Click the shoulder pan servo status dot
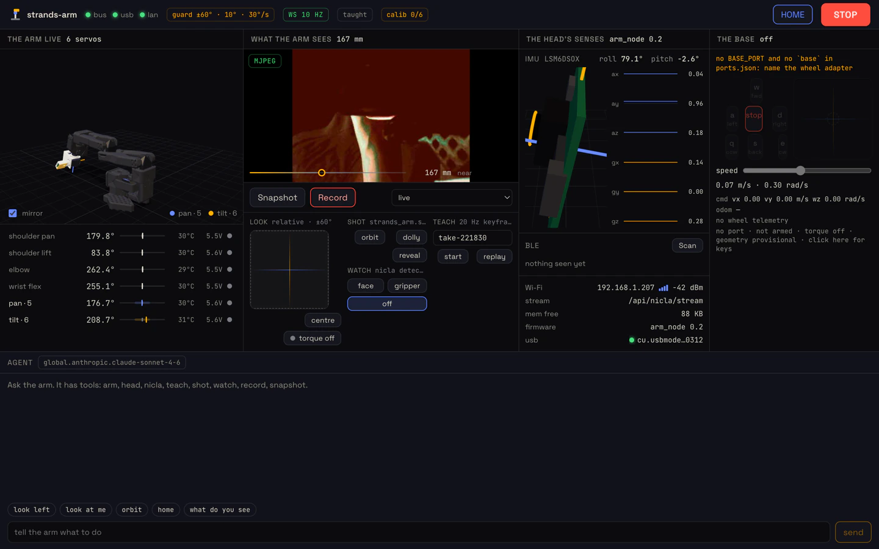 tap(230, 236)
